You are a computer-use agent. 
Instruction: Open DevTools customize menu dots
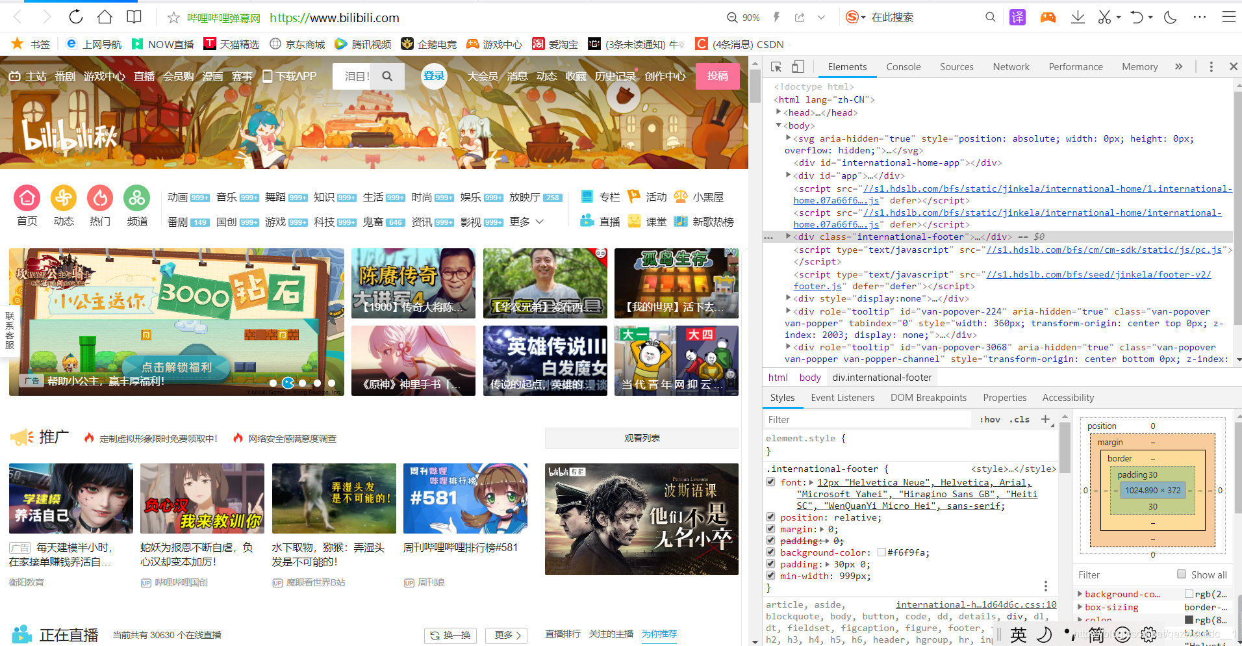click(x=1211, y=66)
